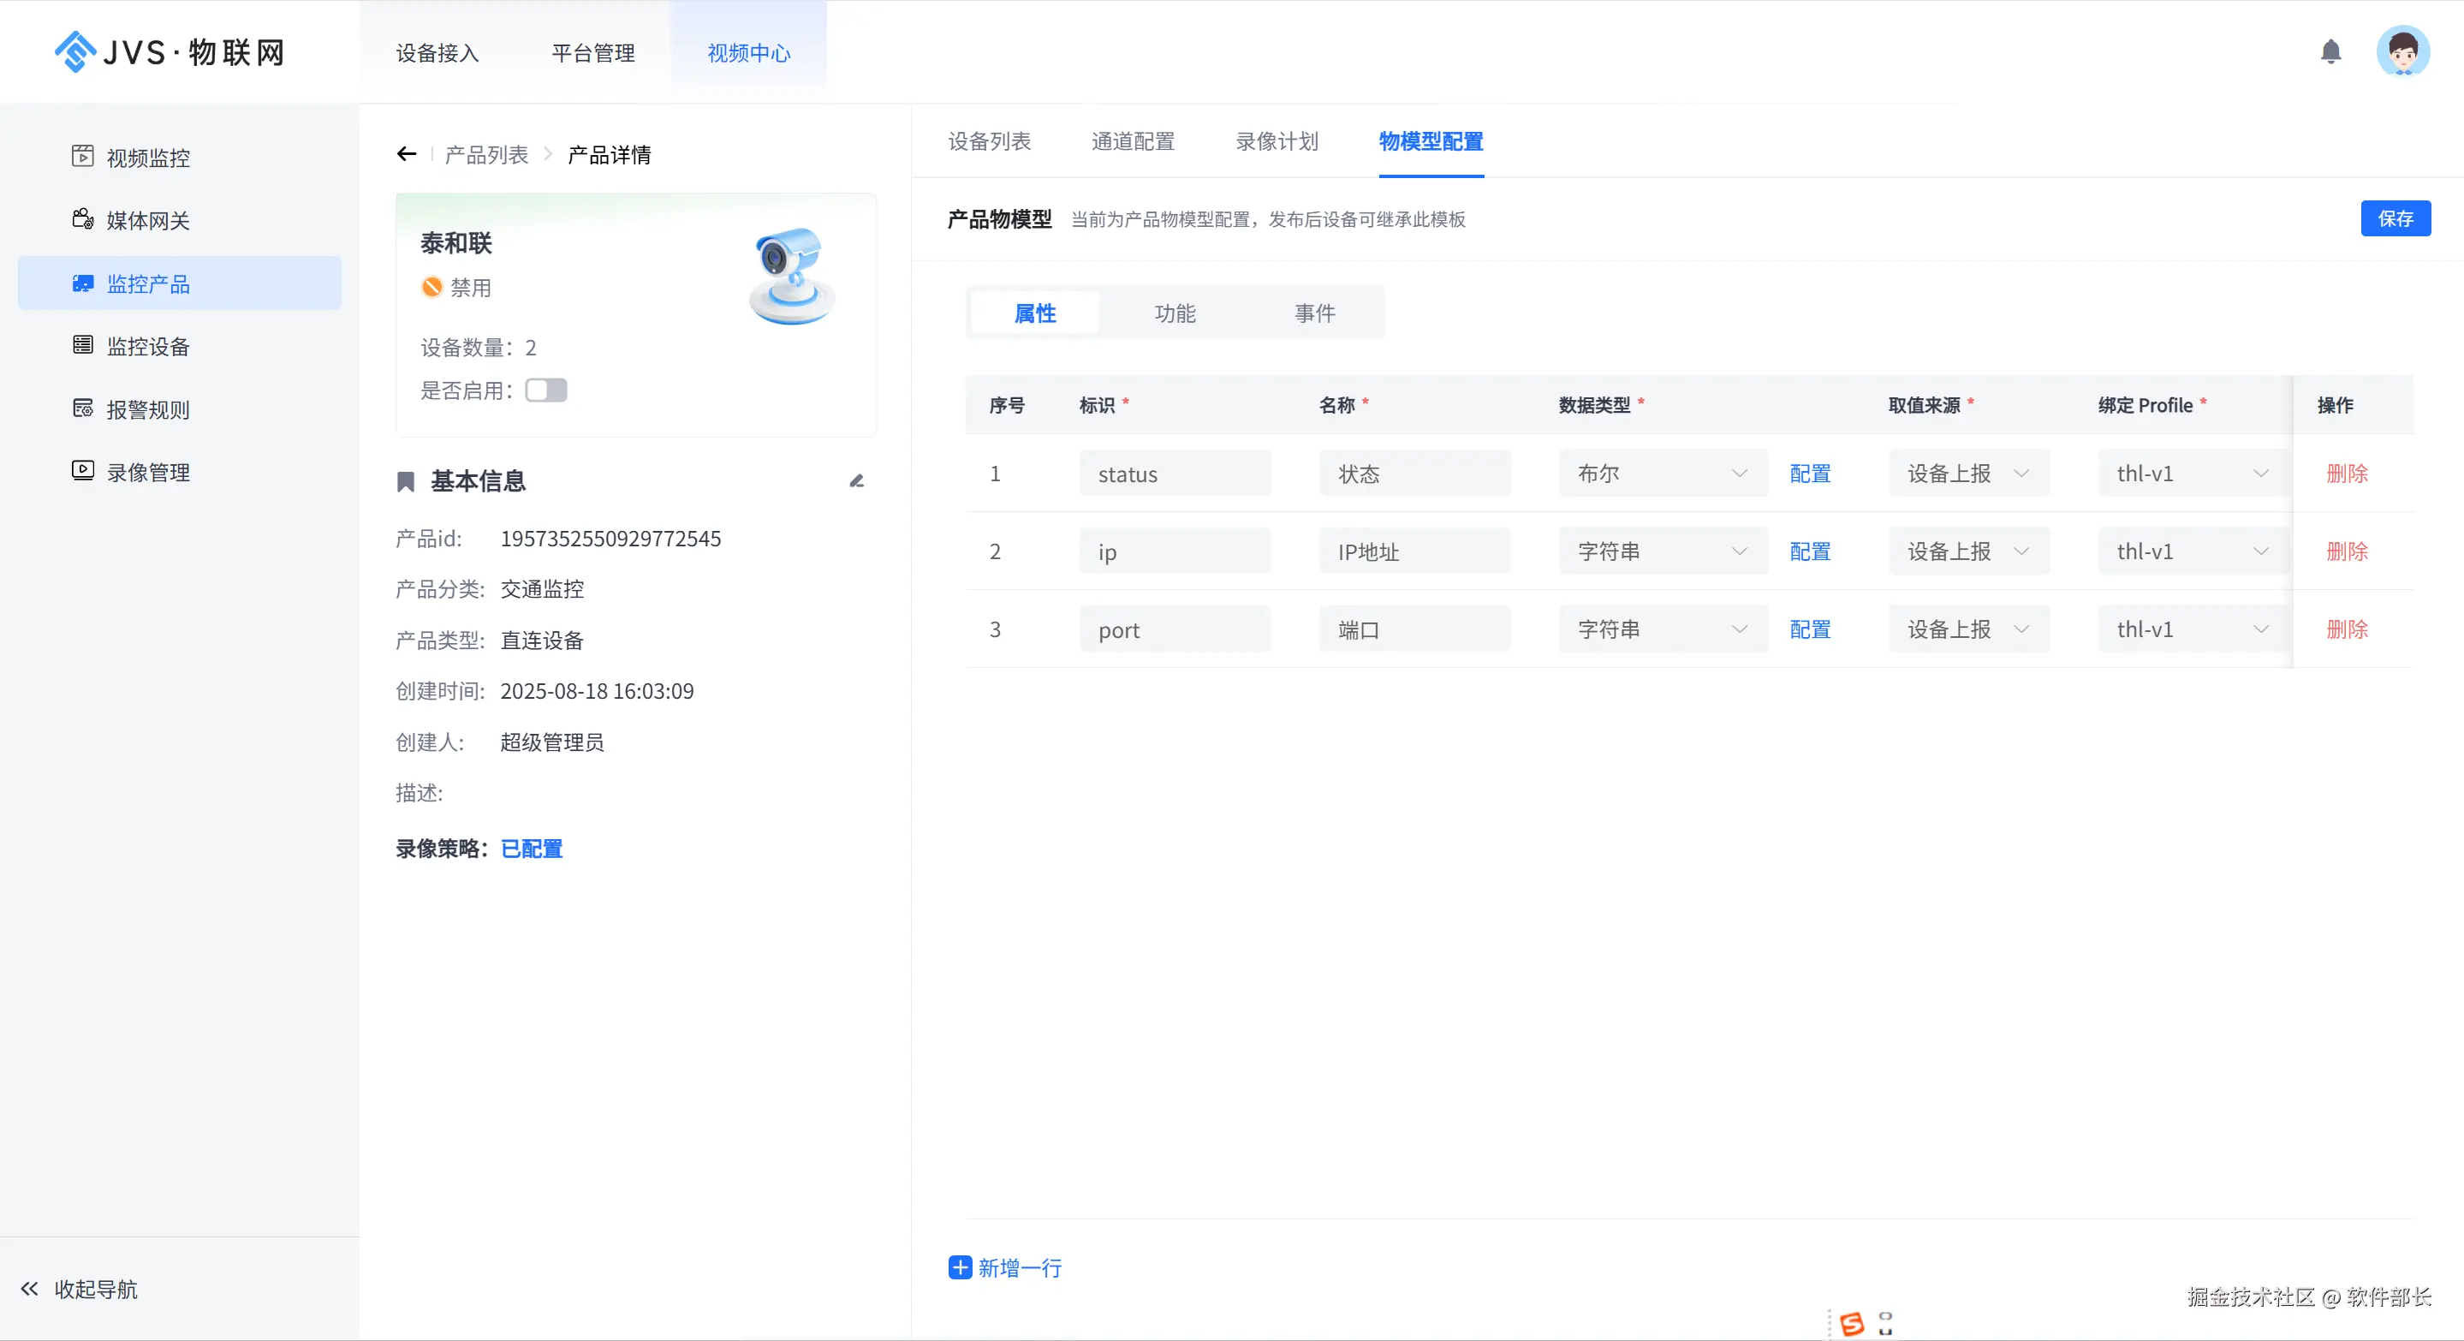2464x1341 pixels.
Task: Click the pencil edit icon beside 基本信息
Action: tap(856, 481)
